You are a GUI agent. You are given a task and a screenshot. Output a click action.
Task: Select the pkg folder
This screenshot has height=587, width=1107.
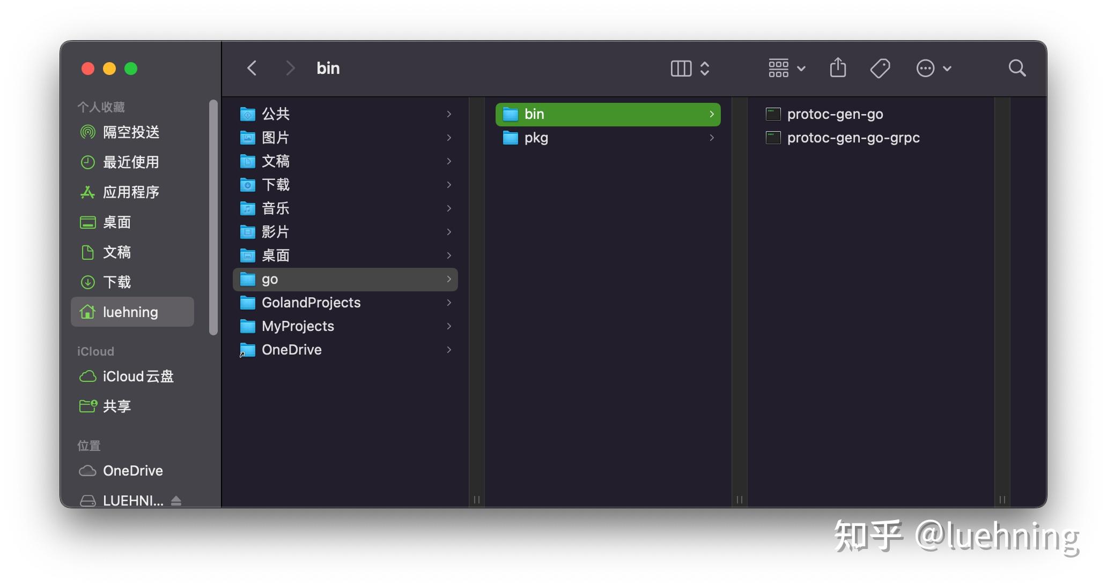click(x=608, y=138)
